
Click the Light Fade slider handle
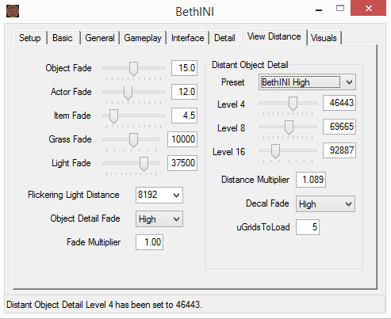point(144,164)
